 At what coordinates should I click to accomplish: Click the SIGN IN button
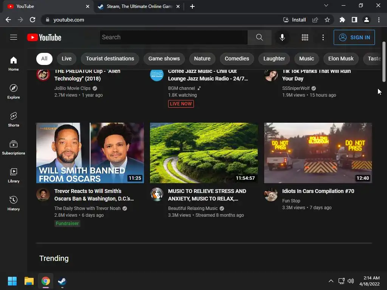[x=354, y=37]
